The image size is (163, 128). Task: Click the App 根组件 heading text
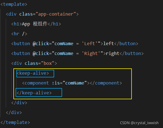pos(35,24)
